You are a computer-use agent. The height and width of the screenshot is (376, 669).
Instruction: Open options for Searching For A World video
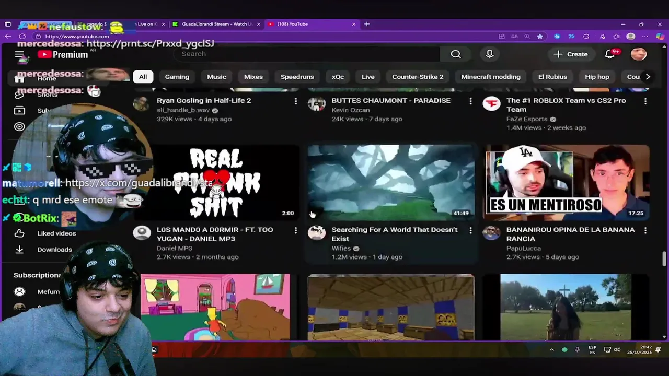[470, 230]
